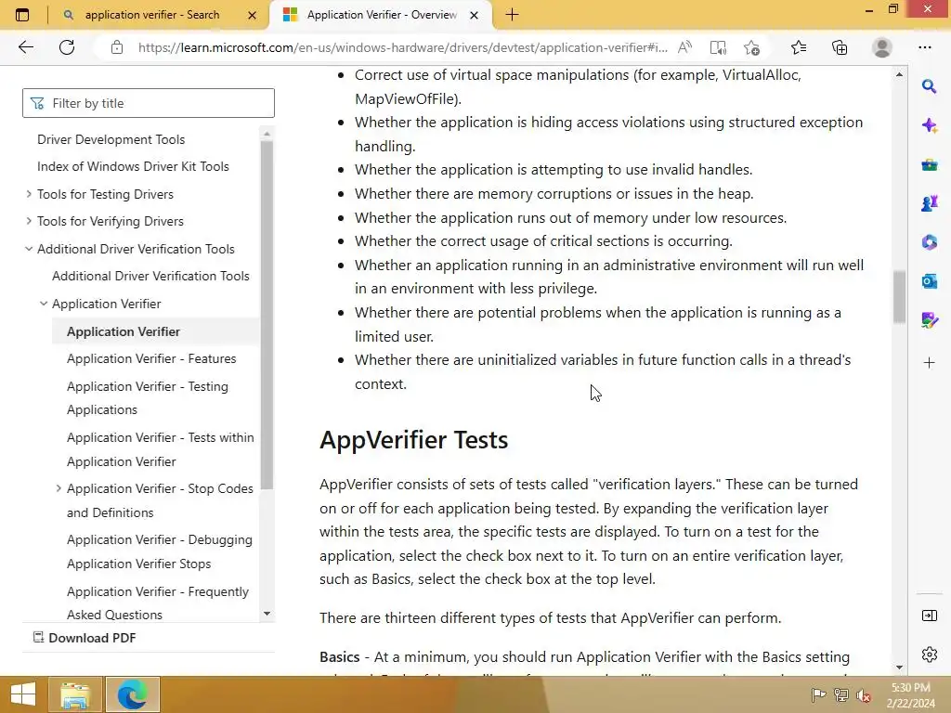Click the Download PDF button
Viewport: 951px width, 713px height.
point(85,638)
